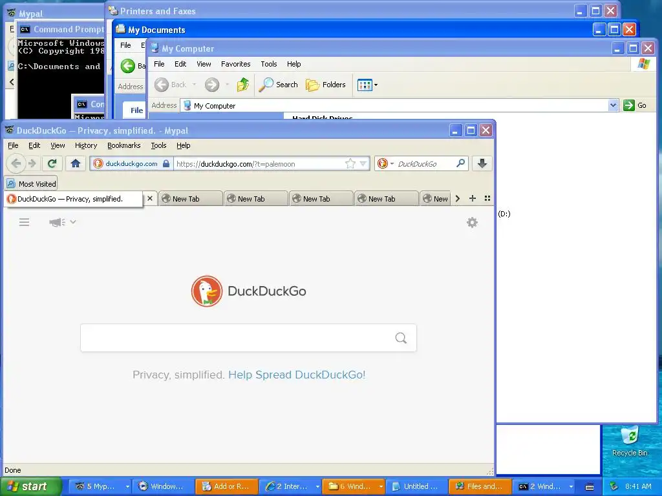This screenshot has width=662, height=496.
Task: Click the Mypal Back arrow button
Action: (16, 163)
